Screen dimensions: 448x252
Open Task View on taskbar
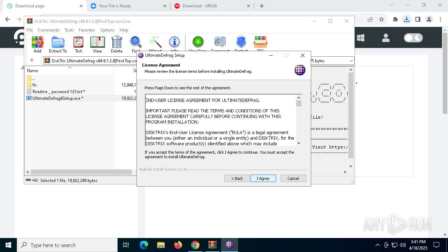click(x=126, y=245)
